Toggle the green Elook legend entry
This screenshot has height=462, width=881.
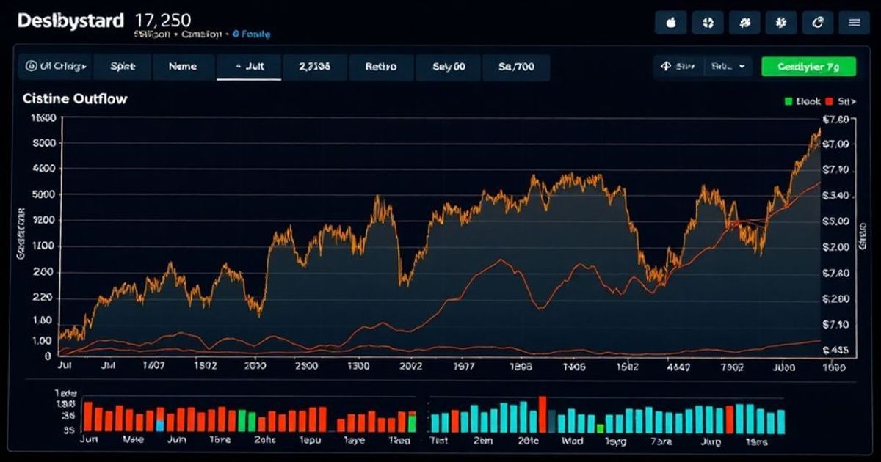pos(802,101)
